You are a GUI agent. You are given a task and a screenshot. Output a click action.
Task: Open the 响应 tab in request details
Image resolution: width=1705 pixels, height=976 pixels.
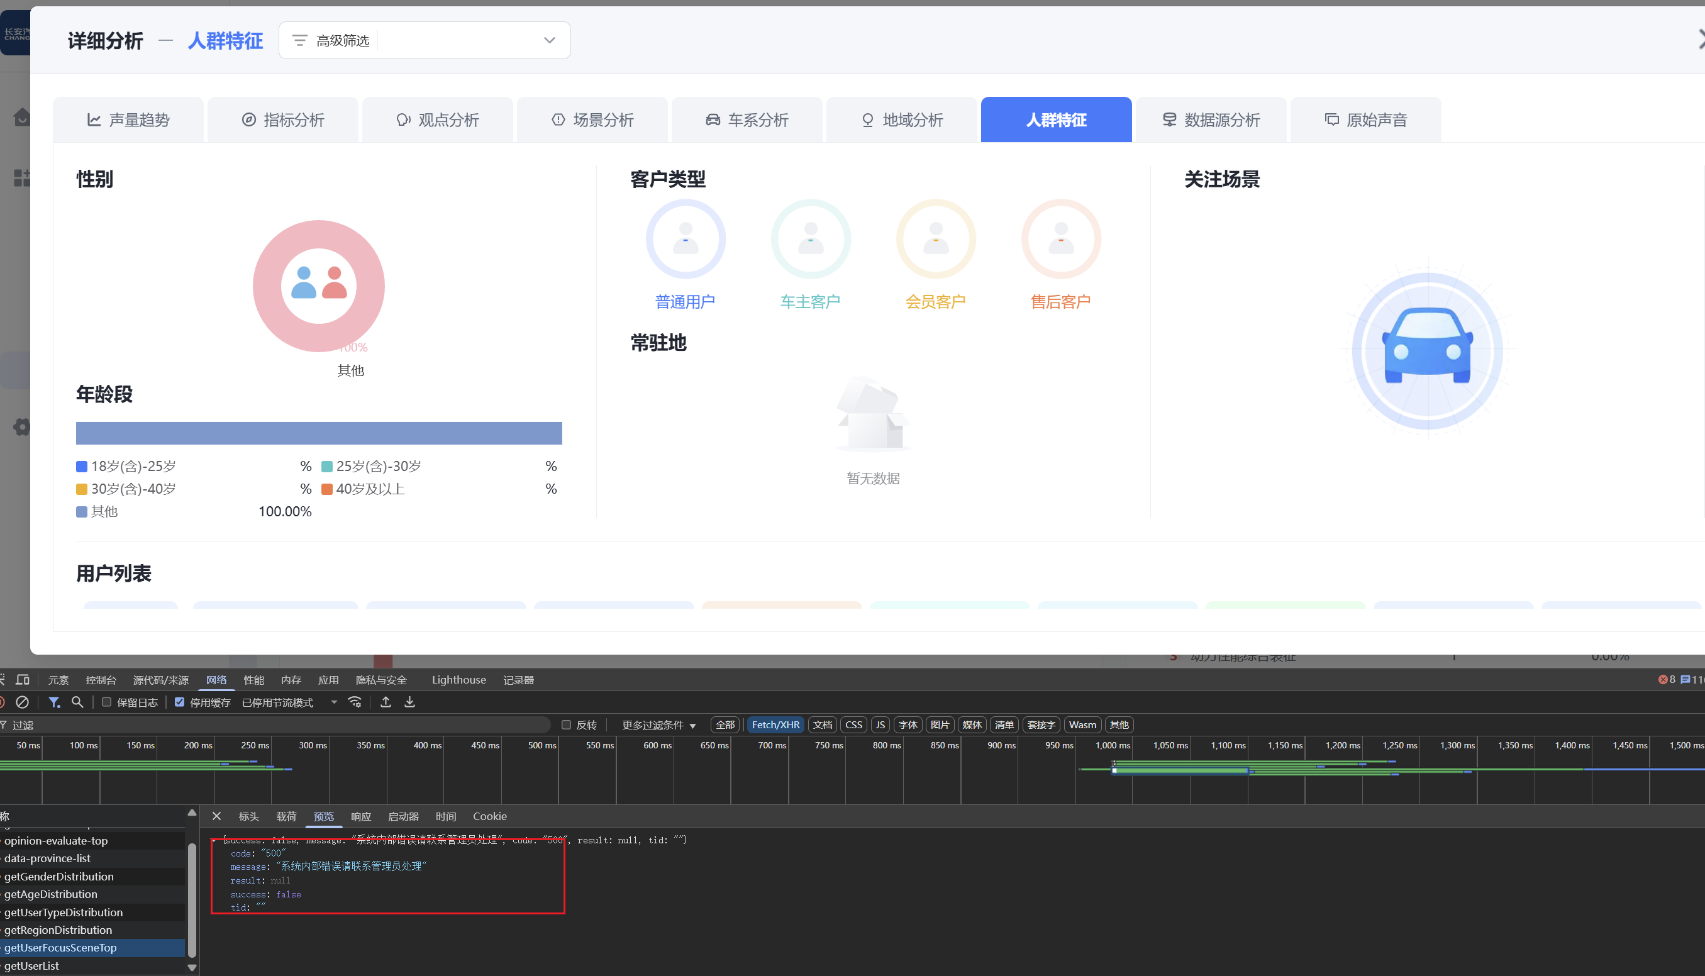click(x=360, y=816)
